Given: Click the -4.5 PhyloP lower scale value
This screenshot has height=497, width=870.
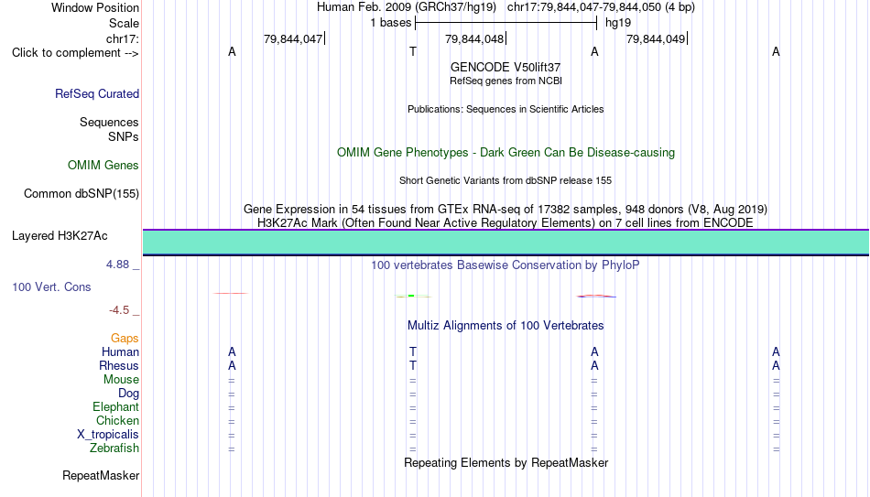Looking at the screenshot, I should point(119,310).
